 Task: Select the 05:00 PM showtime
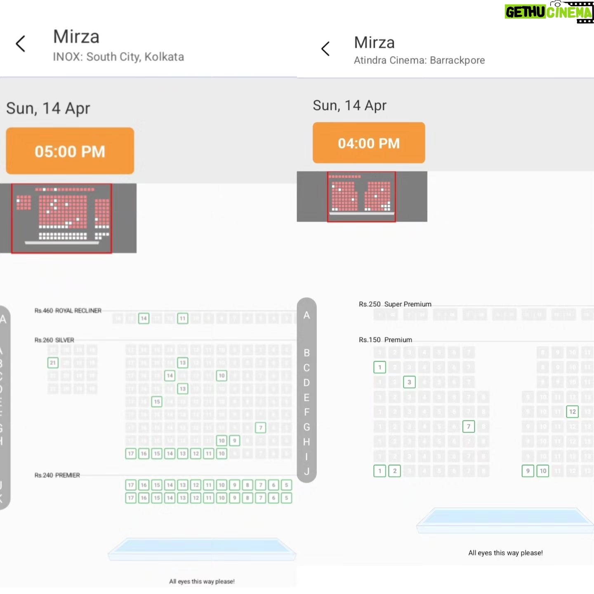tap(70, 151)
